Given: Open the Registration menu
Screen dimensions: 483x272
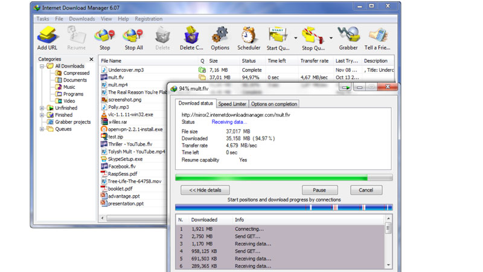Looking at the screenshot, I should tap(149, 19).
